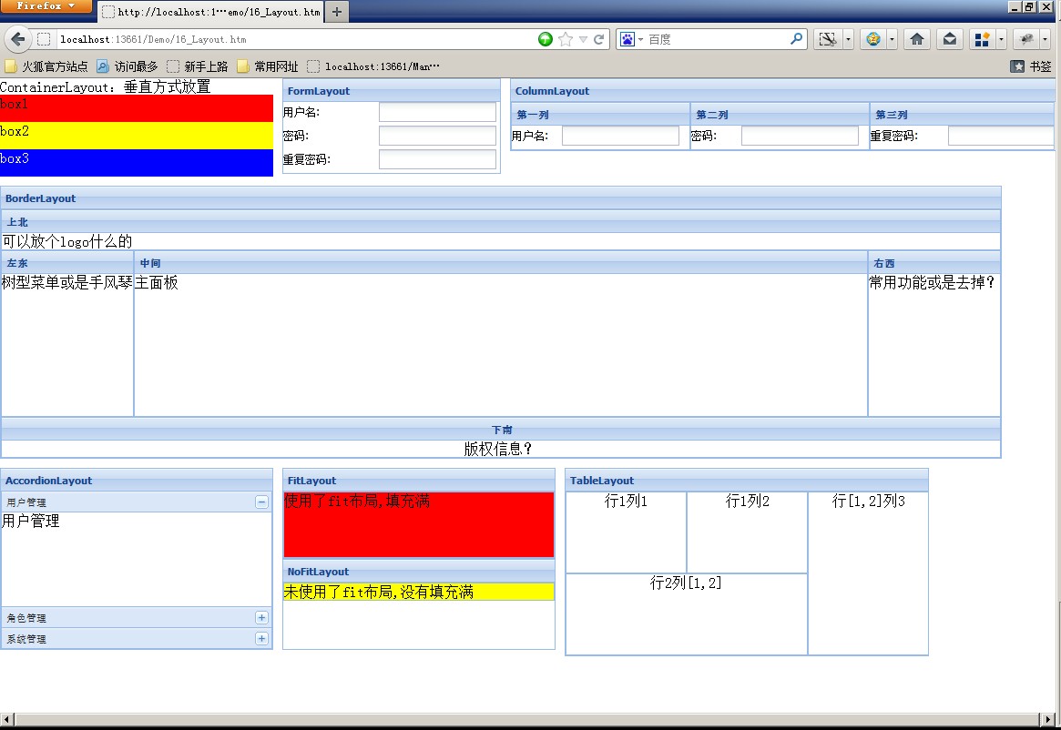
Task: Open a new tab with plus button
Action: click(x=336, y=12)
